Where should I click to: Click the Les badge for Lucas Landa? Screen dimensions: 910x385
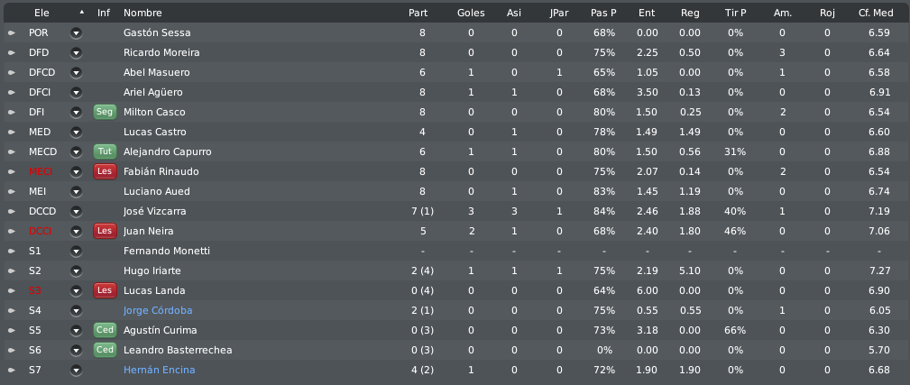click(105, 290)
